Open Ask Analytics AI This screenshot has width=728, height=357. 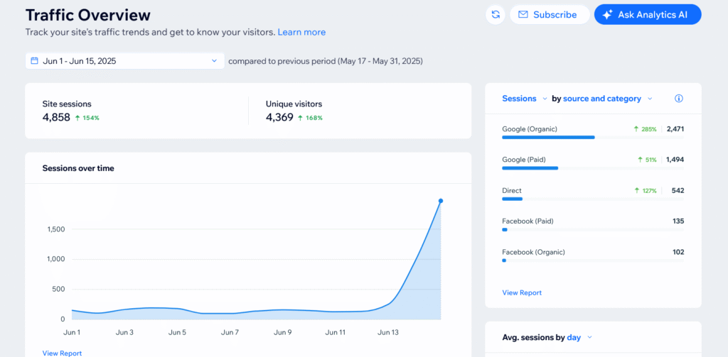[648, 14]
